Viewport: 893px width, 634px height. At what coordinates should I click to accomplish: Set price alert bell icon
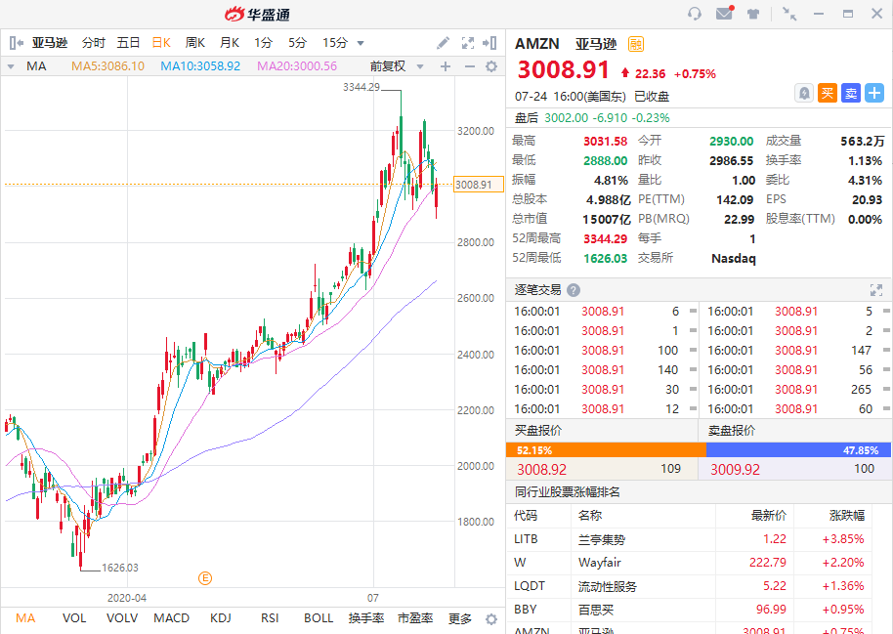click(803, 93)
